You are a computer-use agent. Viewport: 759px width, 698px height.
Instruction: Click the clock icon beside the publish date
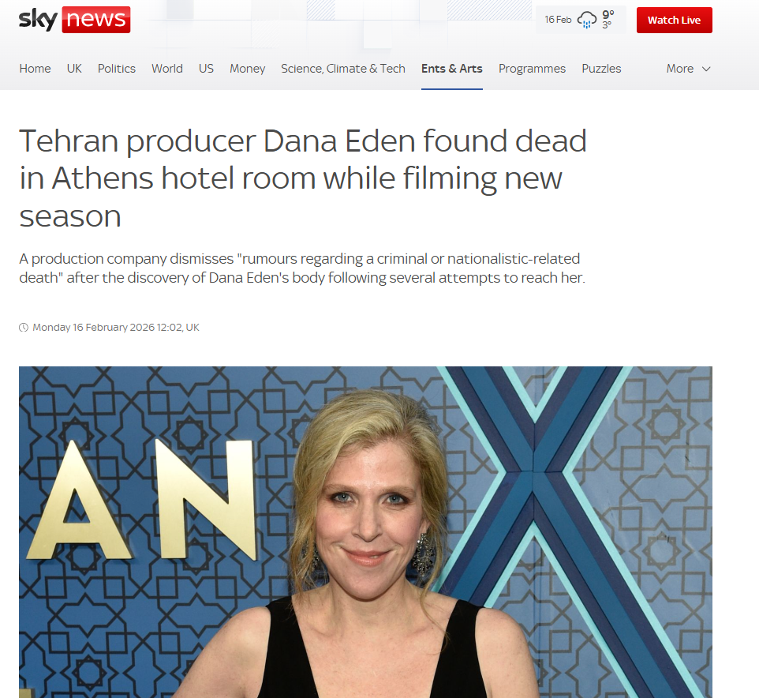(x=23, y=328)
